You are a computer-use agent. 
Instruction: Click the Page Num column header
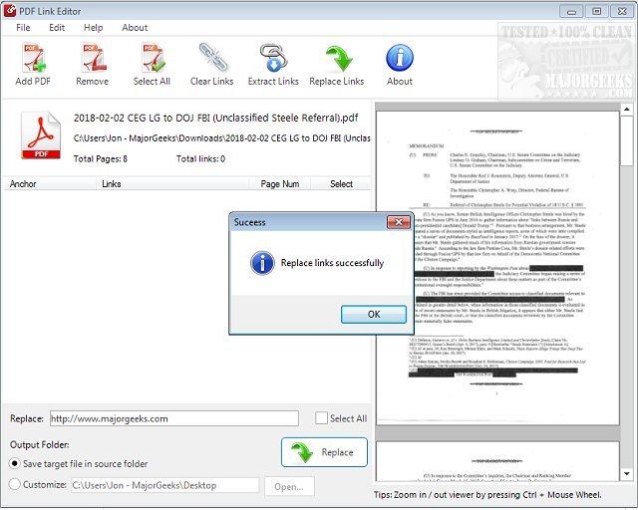pos(280,184)
